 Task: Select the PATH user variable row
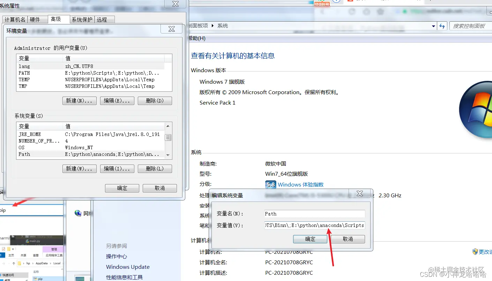(x=90, y=73)
